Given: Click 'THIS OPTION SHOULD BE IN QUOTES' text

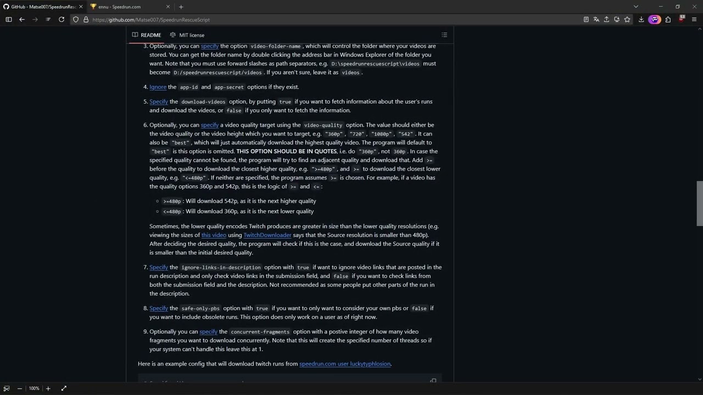Looking at the screenshot, I should tap(286, 151).
